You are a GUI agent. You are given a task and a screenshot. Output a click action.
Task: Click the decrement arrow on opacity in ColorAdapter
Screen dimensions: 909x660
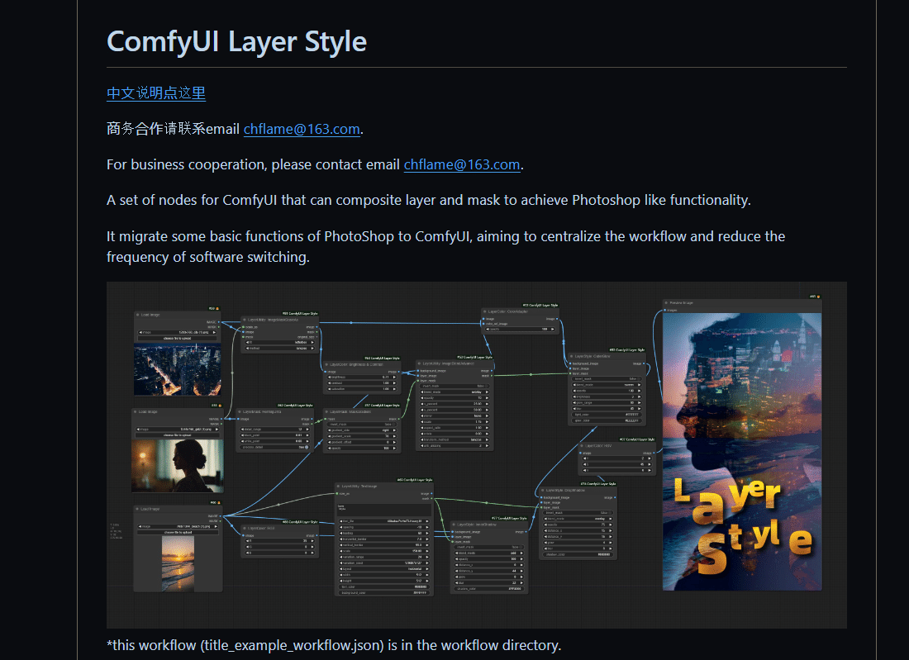point(488,329)
